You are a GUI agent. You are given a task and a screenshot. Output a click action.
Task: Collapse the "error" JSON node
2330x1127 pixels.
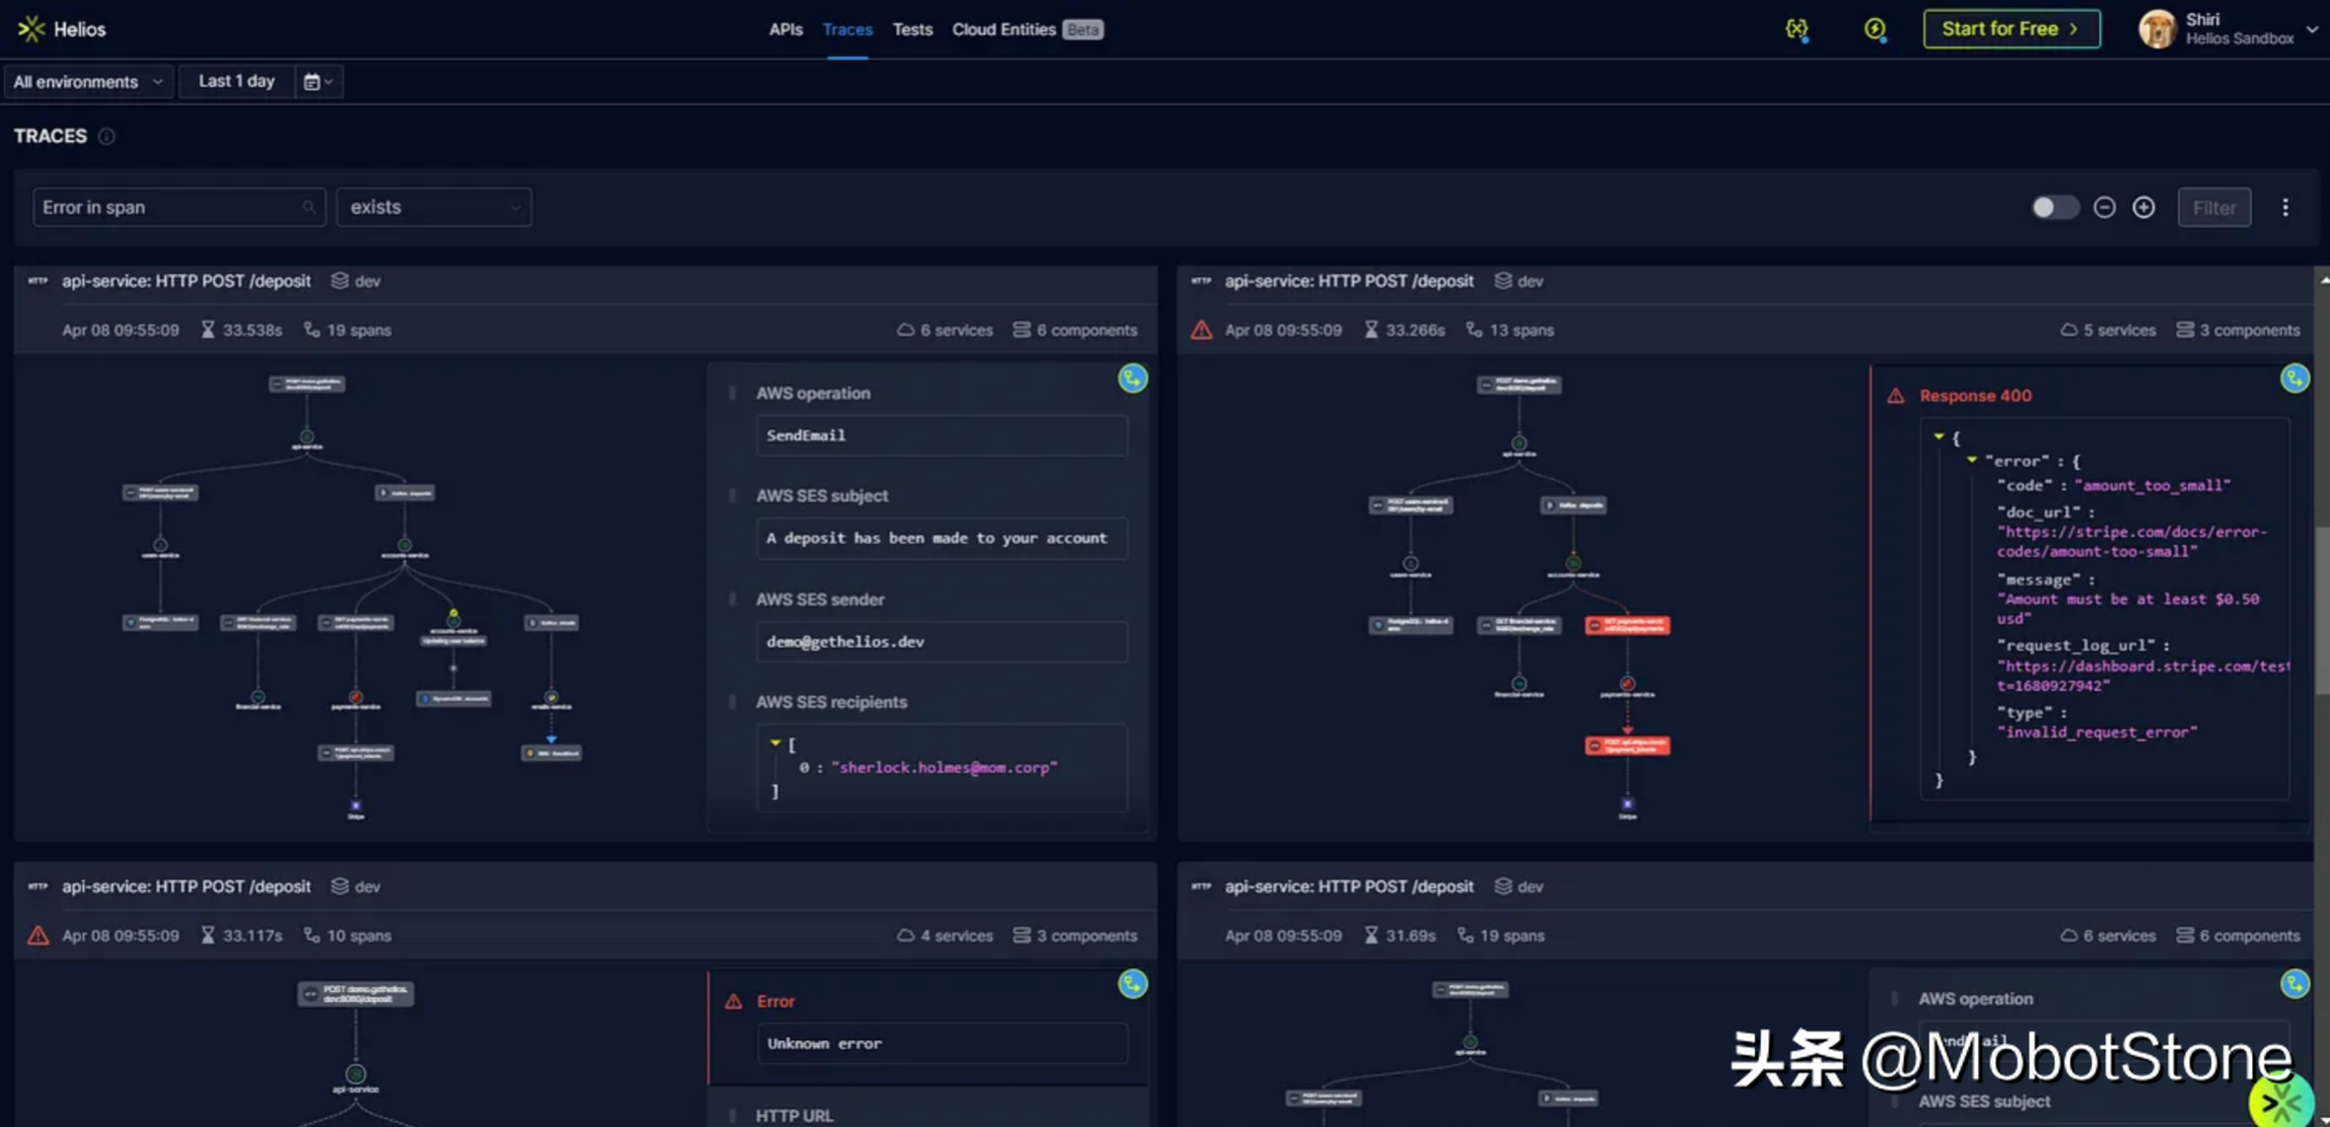(x=1971, y=460)
